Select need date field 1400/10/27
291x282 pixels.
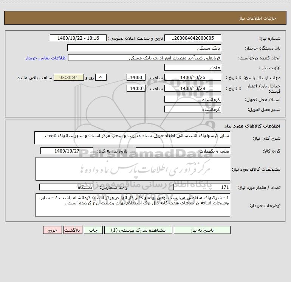point(67,151)
